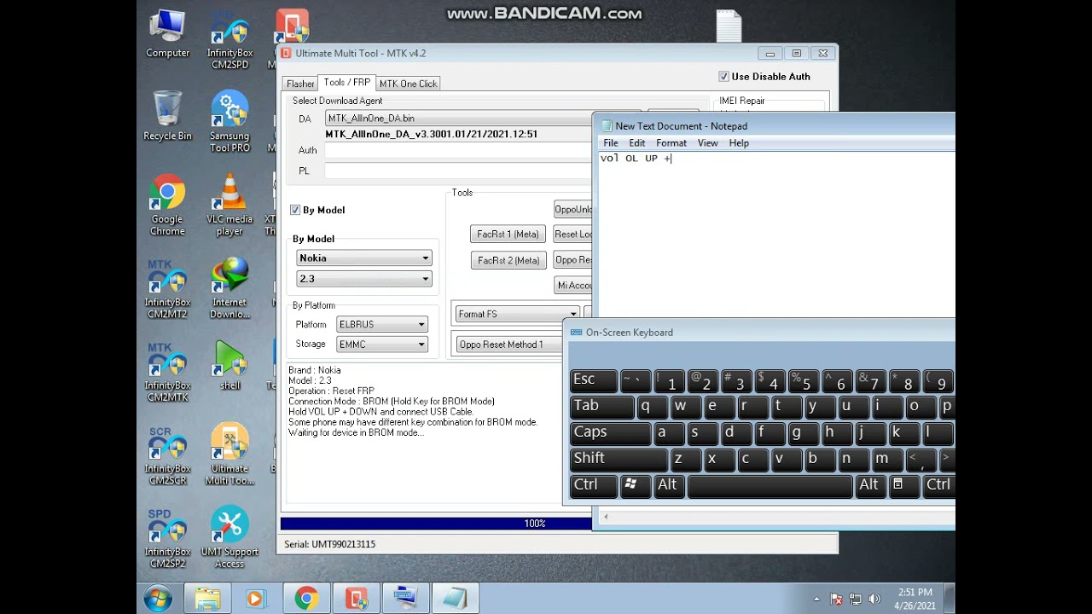1092x614 pixels.
Task: Switch to the Notepad taskbar button
Action: pos(455,599)
